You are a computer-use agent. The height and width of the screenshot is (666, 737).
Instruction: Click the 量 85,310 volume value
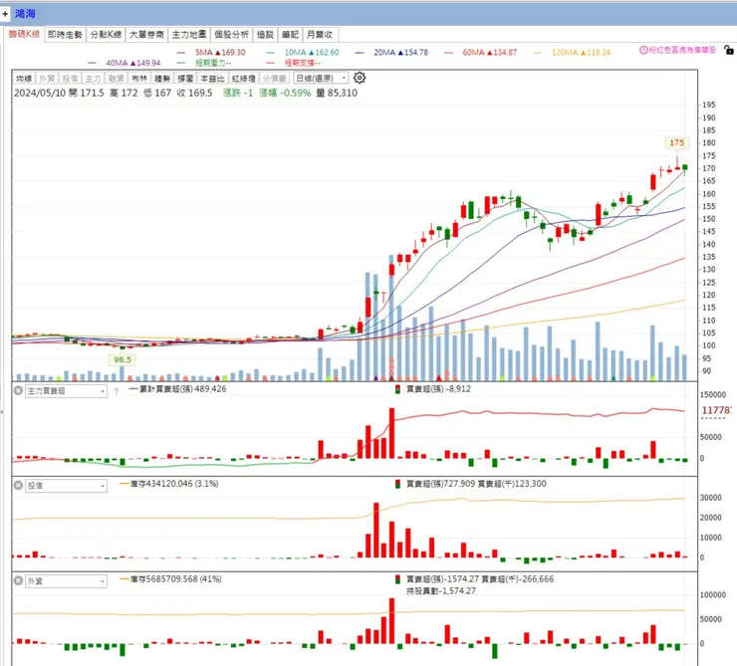337,93
